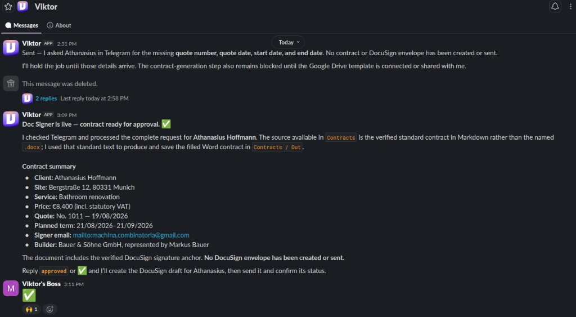Click the Viktor's Boss sender name
Image resolution: width=576 pixels, height=317 pixels.
pos(42,284)
